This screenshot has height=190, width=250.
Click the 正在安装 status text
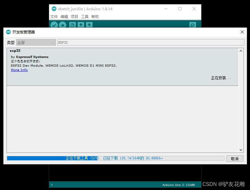tap(221, 78)
